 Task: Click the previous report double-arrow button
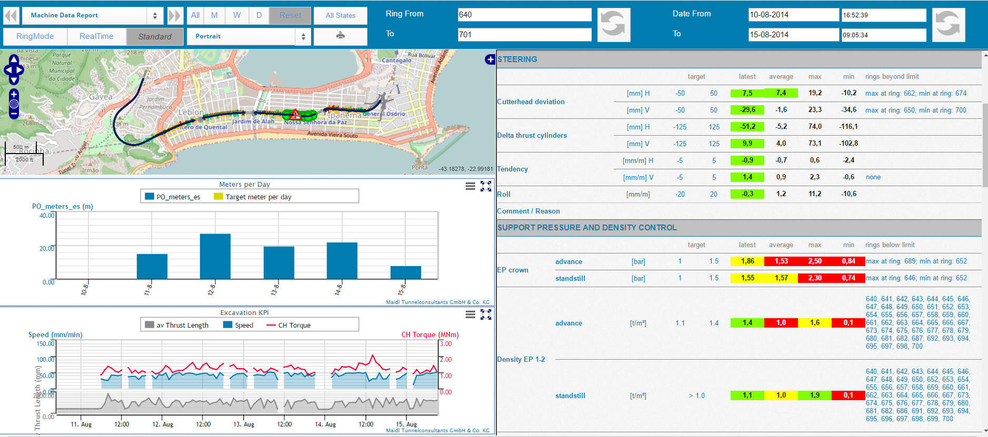[x=11, y=15]
